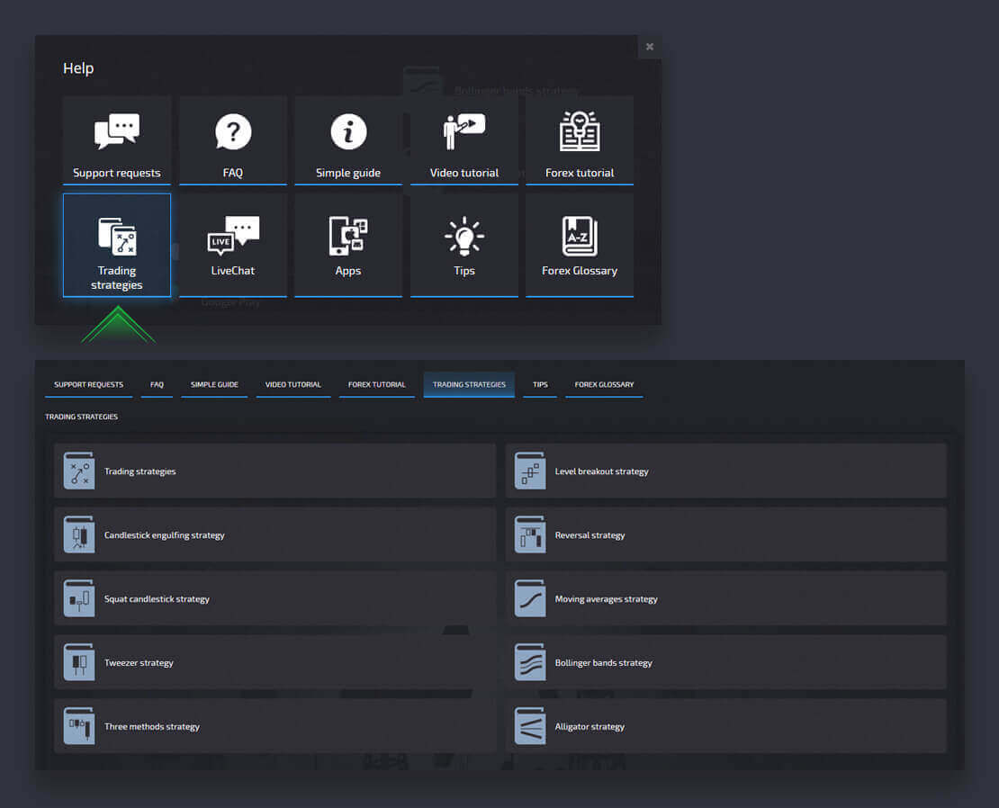Switch to the Support Requests tab
999x808 pixels.
click(x=88, y=384)
